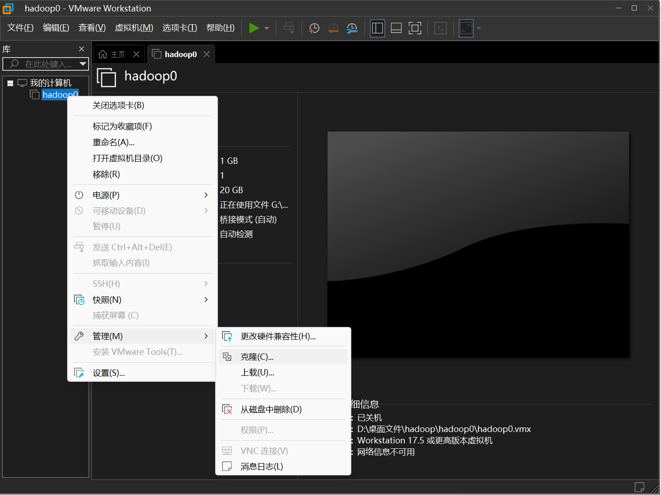Viewport: 661px width, 495px height.
Task: Click the wrench icon beside 管理(M)
Action: [x=79, y=337]
